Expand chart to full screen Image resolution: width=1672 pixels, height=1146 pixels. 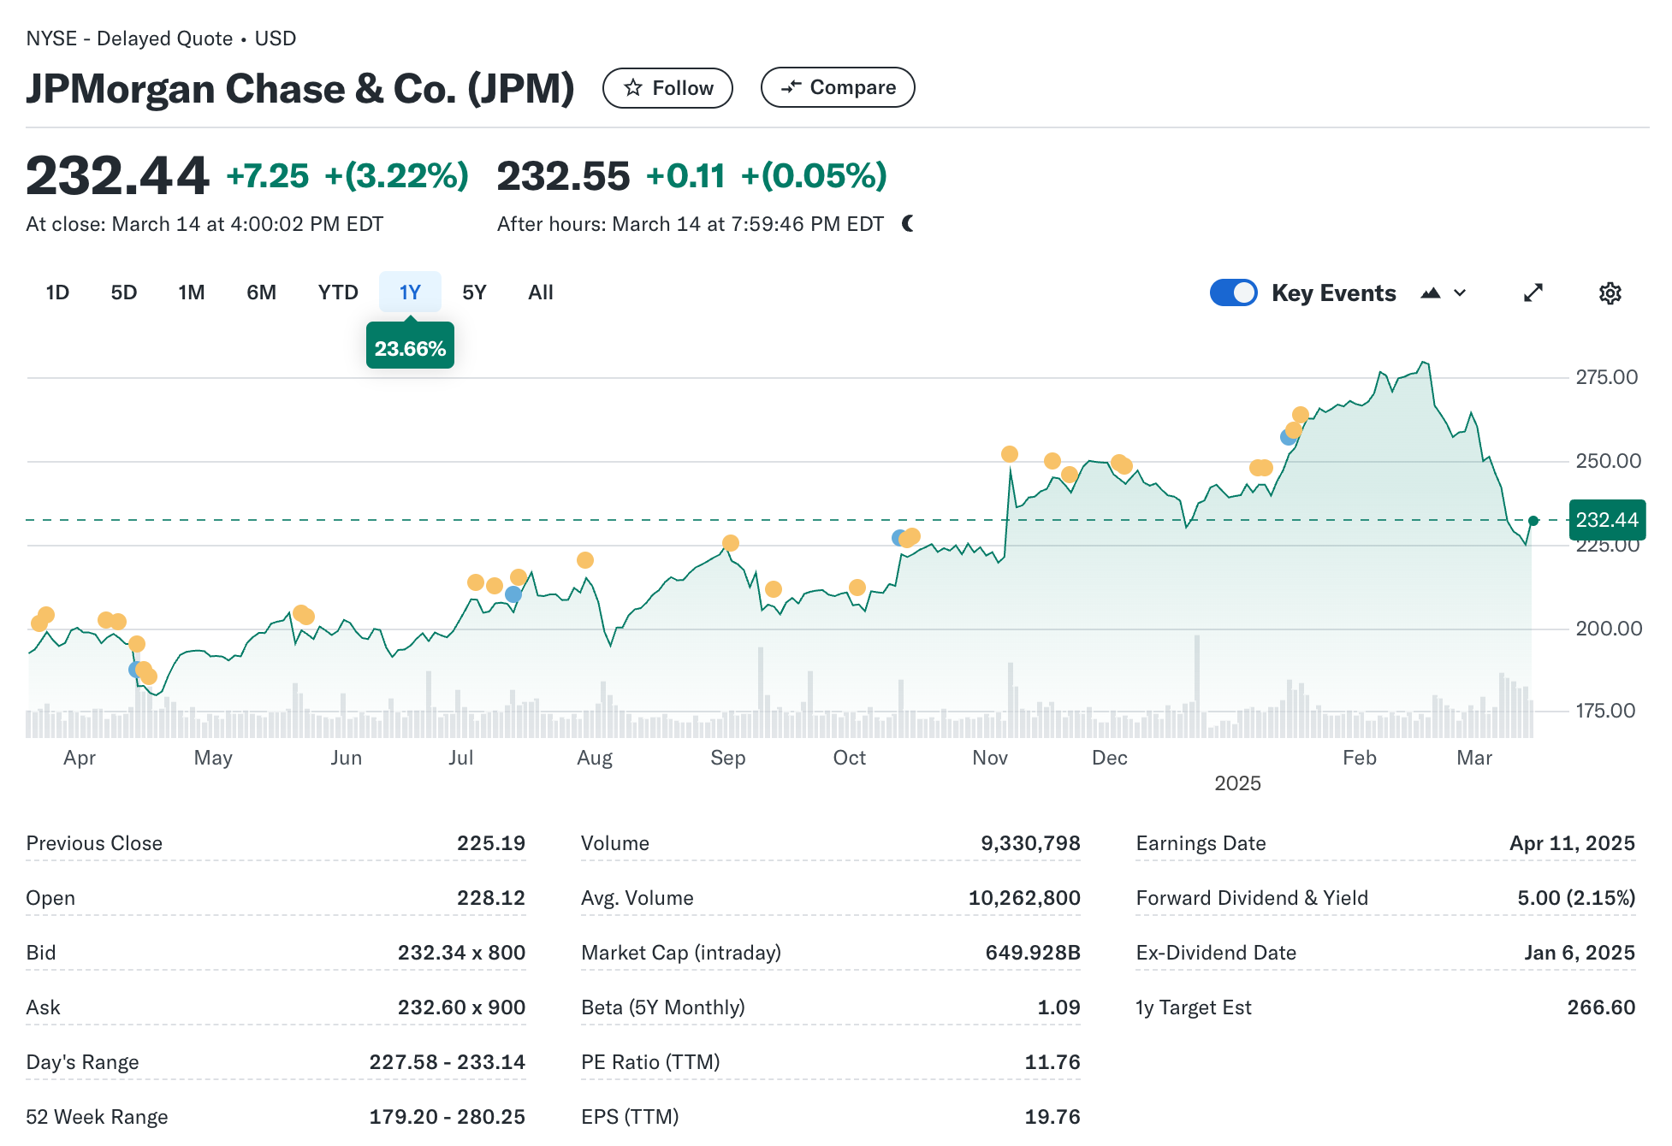pyautogui.click(x=1533, y=293)
